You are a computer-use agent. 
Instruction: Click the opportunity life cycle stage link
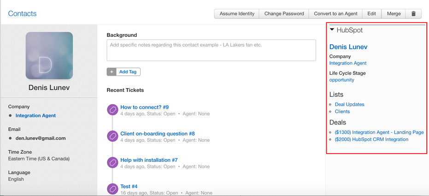pyautogui.click(x=342, y=80)
